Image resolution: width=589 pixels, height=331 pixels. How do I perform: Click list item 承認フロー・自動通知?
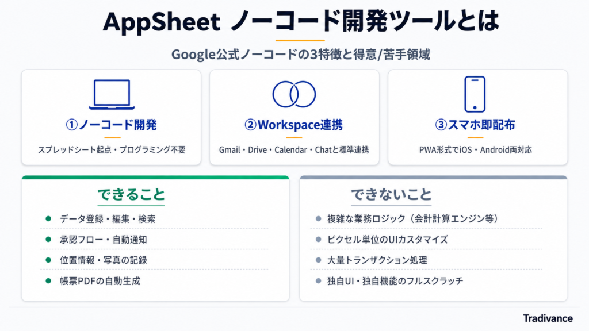tap(104, 240)
